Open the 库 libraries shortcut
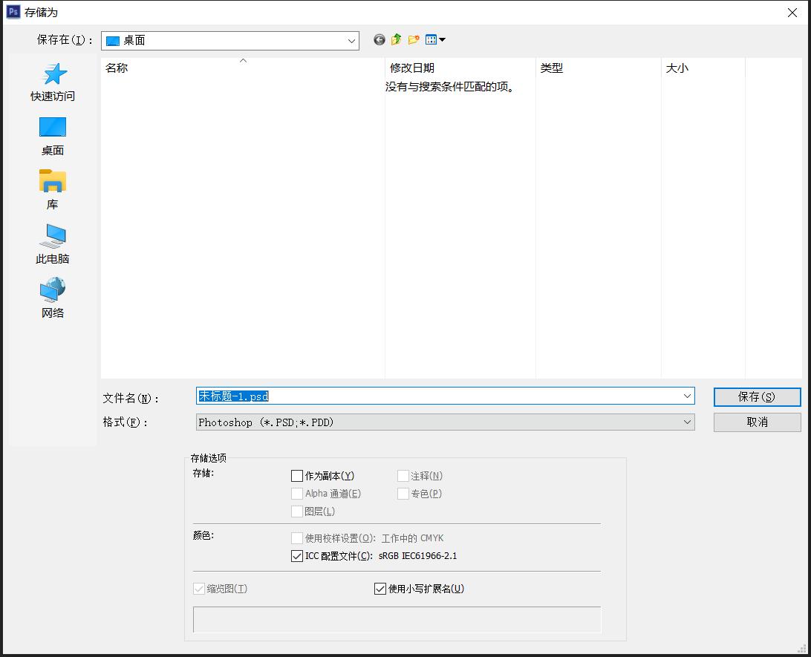811x657 pixels. 52,189
